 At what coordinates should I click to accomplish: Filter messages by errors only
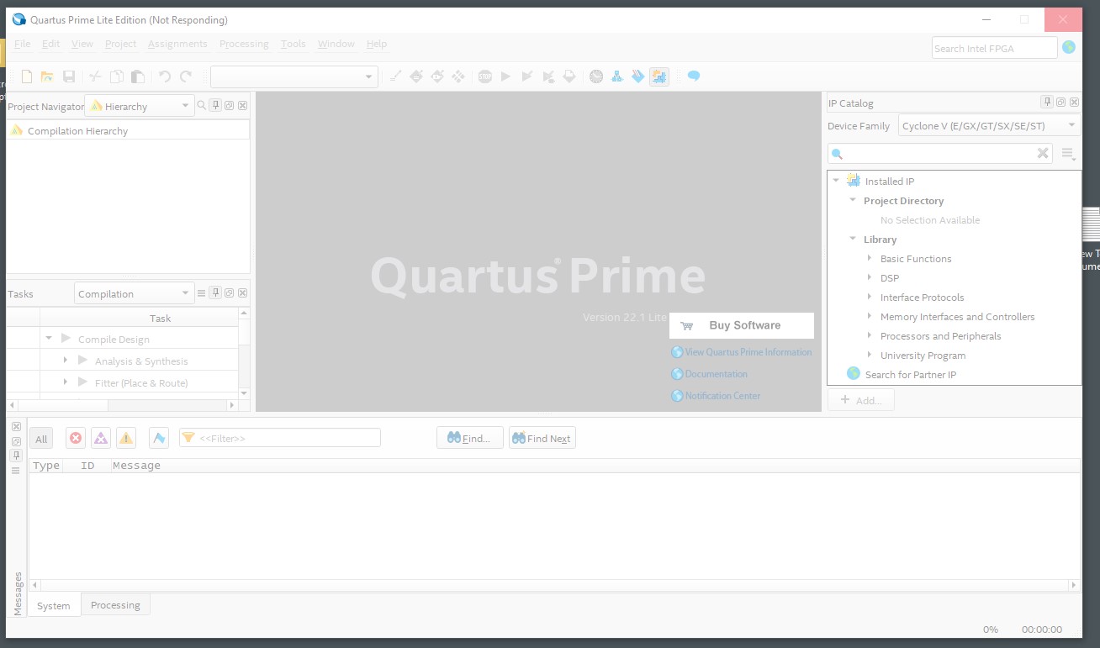click(x=75, y=437)
